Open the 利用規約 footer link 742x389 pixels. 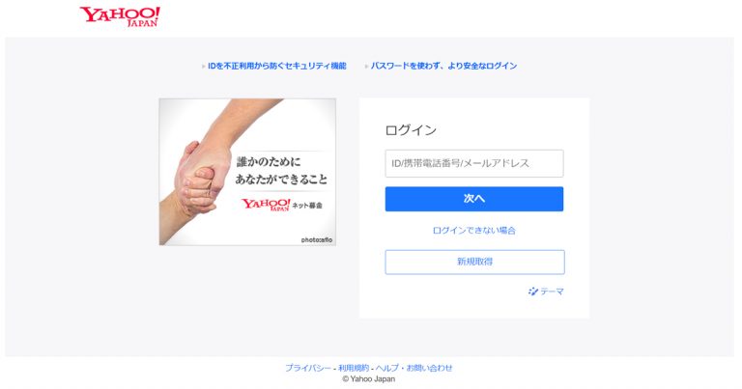click(354, 368)
